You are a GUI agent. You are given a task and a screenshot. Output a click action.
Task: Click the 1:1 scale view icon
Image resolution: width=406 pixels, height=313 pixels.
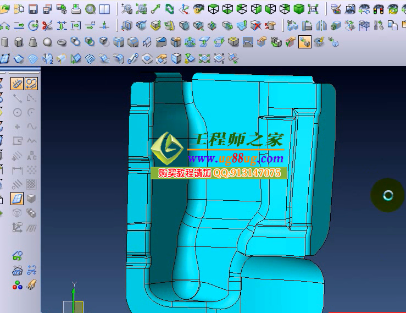pyautogui.click(x=313, y=9)
